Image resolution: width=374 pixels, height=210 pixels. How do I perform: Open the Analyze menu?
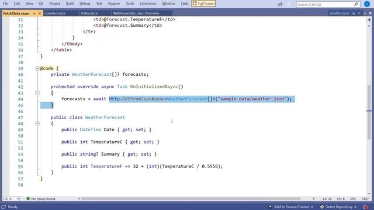pos(114,3)
